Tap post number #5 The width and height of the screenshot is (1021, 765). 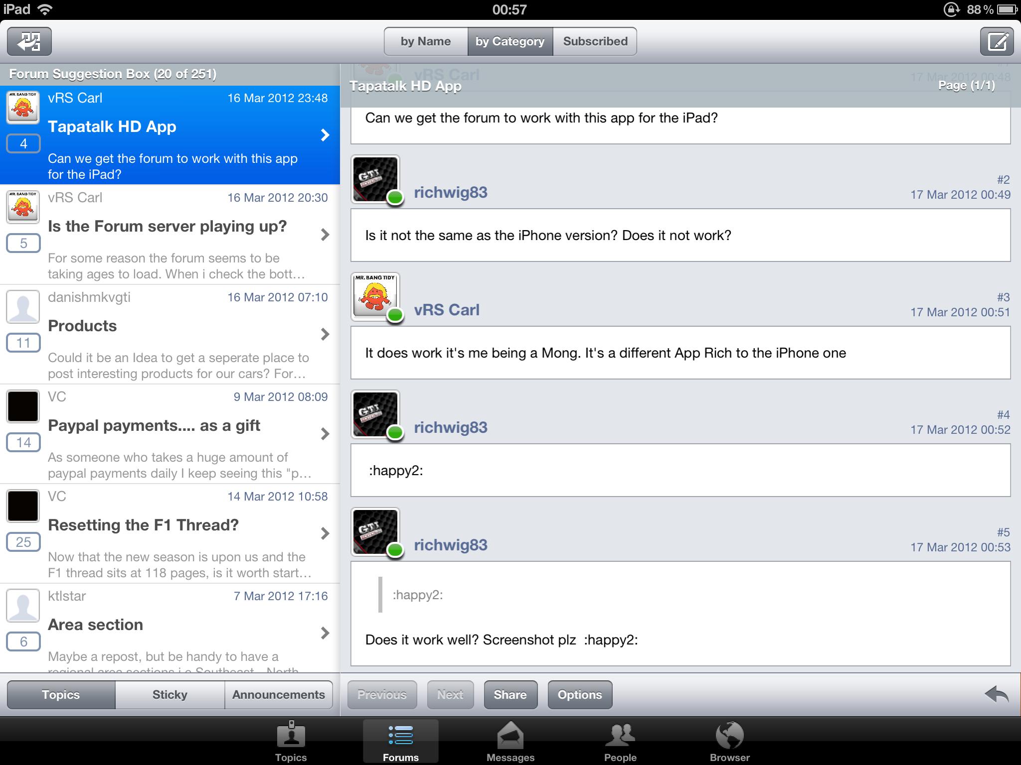pyautogui.click(x=1003, y=532)
